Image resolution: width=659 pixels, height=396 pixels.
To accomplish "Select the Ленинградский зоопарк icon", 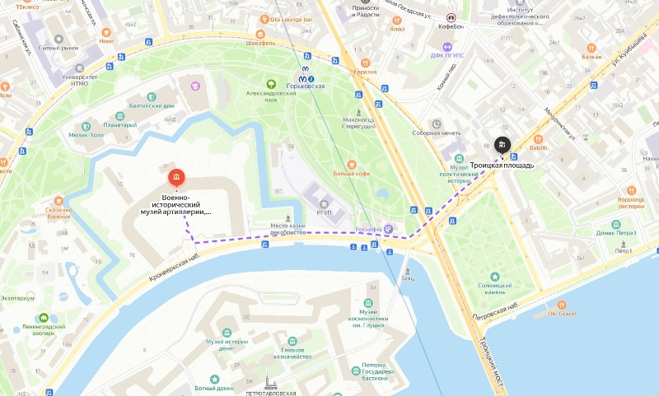I will pyautogui.click(x=44, y=318).
